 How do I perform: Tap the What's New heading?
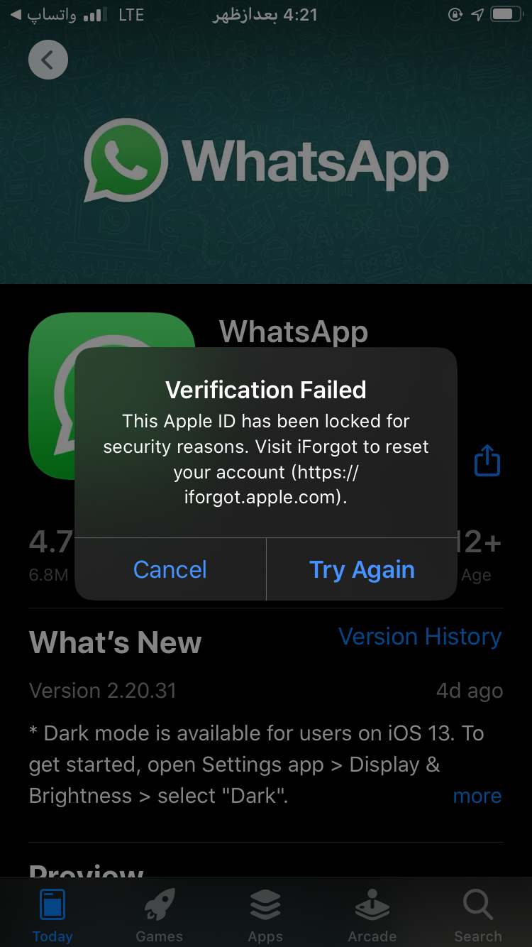click(116, 642)
